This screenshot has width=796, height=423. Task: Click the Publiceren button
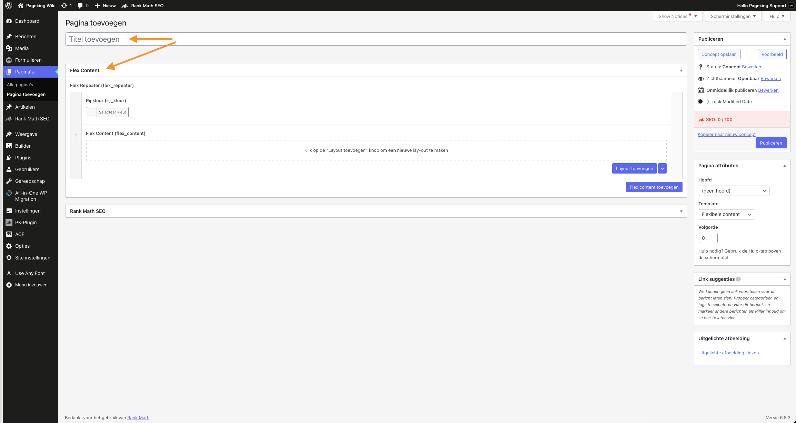click(x=771, y=143)
